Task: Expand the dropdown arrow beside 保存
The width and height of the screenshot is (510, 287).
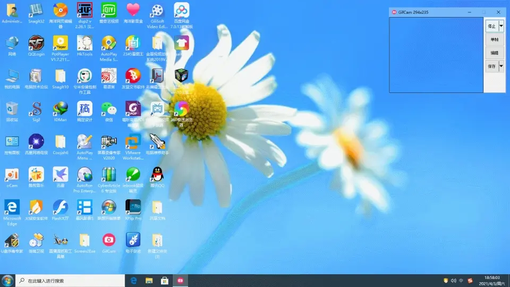Action: tap(501, 66)
